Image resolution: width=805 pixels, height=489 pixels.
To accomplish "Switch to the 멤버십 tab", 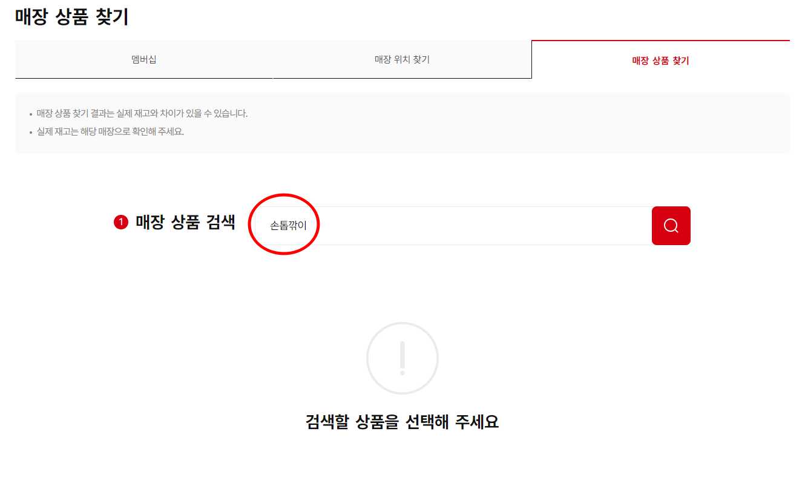I will pyautogui.click(x=144, y=59).
